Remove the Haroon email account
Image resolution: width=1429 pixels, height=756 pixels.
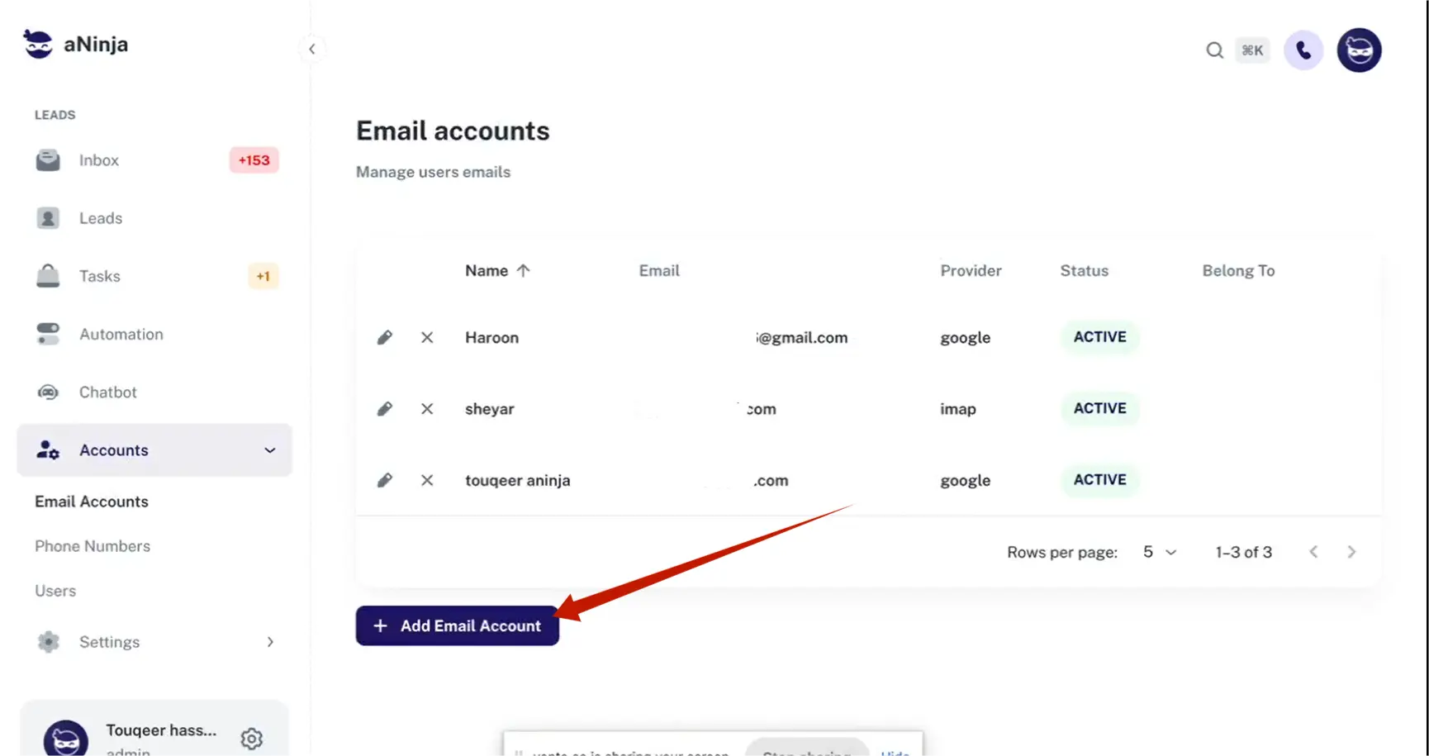coord(427,337)
